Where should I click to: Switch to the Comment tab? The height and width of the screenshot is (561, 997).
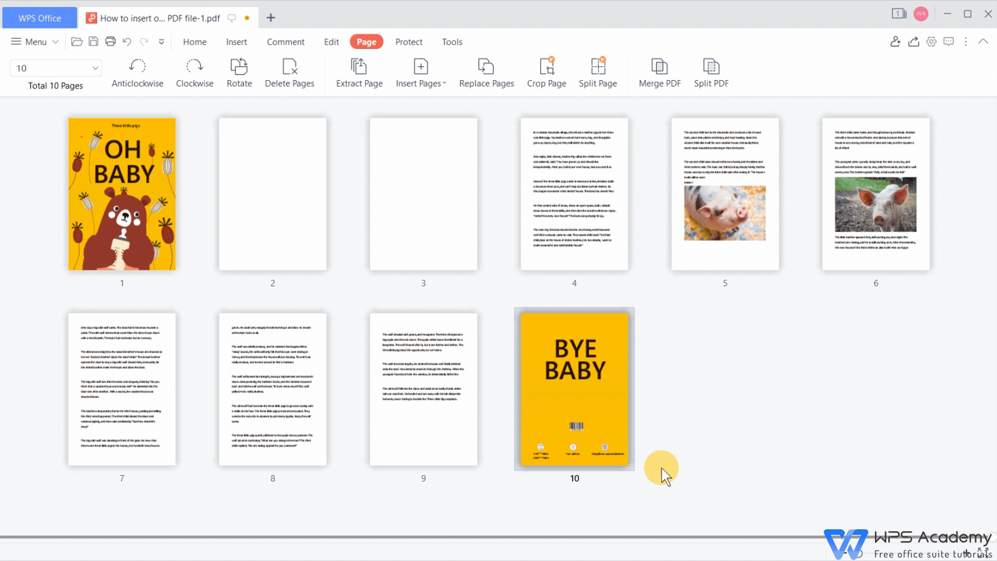point(285,42)
